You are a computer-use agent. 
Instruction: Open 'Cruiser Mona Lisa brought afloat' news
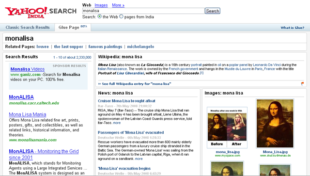[126, 101]
